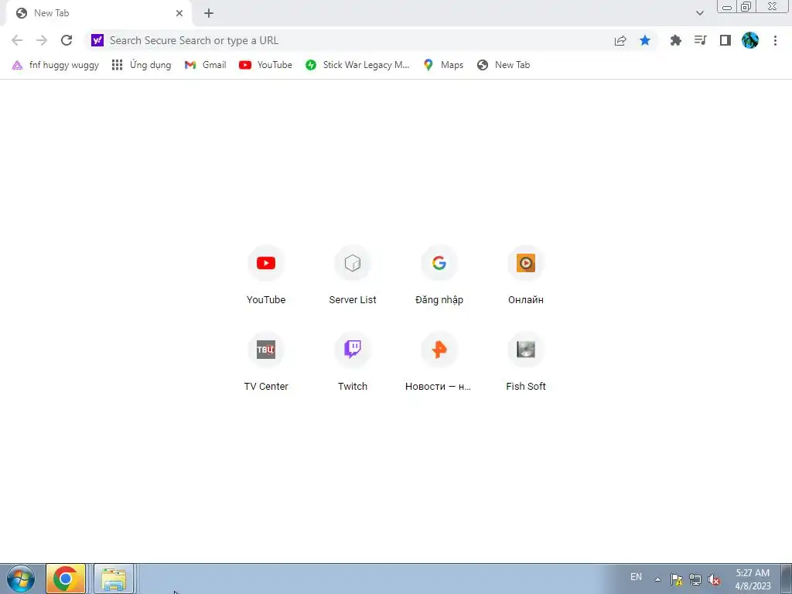Open Stick War Legacy bookmark
792x594 pixels.
click(357, 65)
